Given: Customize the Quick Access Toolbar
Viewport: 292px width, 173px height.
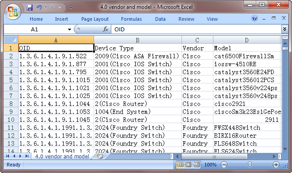Looking at the screenshot, I should point(71,8).
